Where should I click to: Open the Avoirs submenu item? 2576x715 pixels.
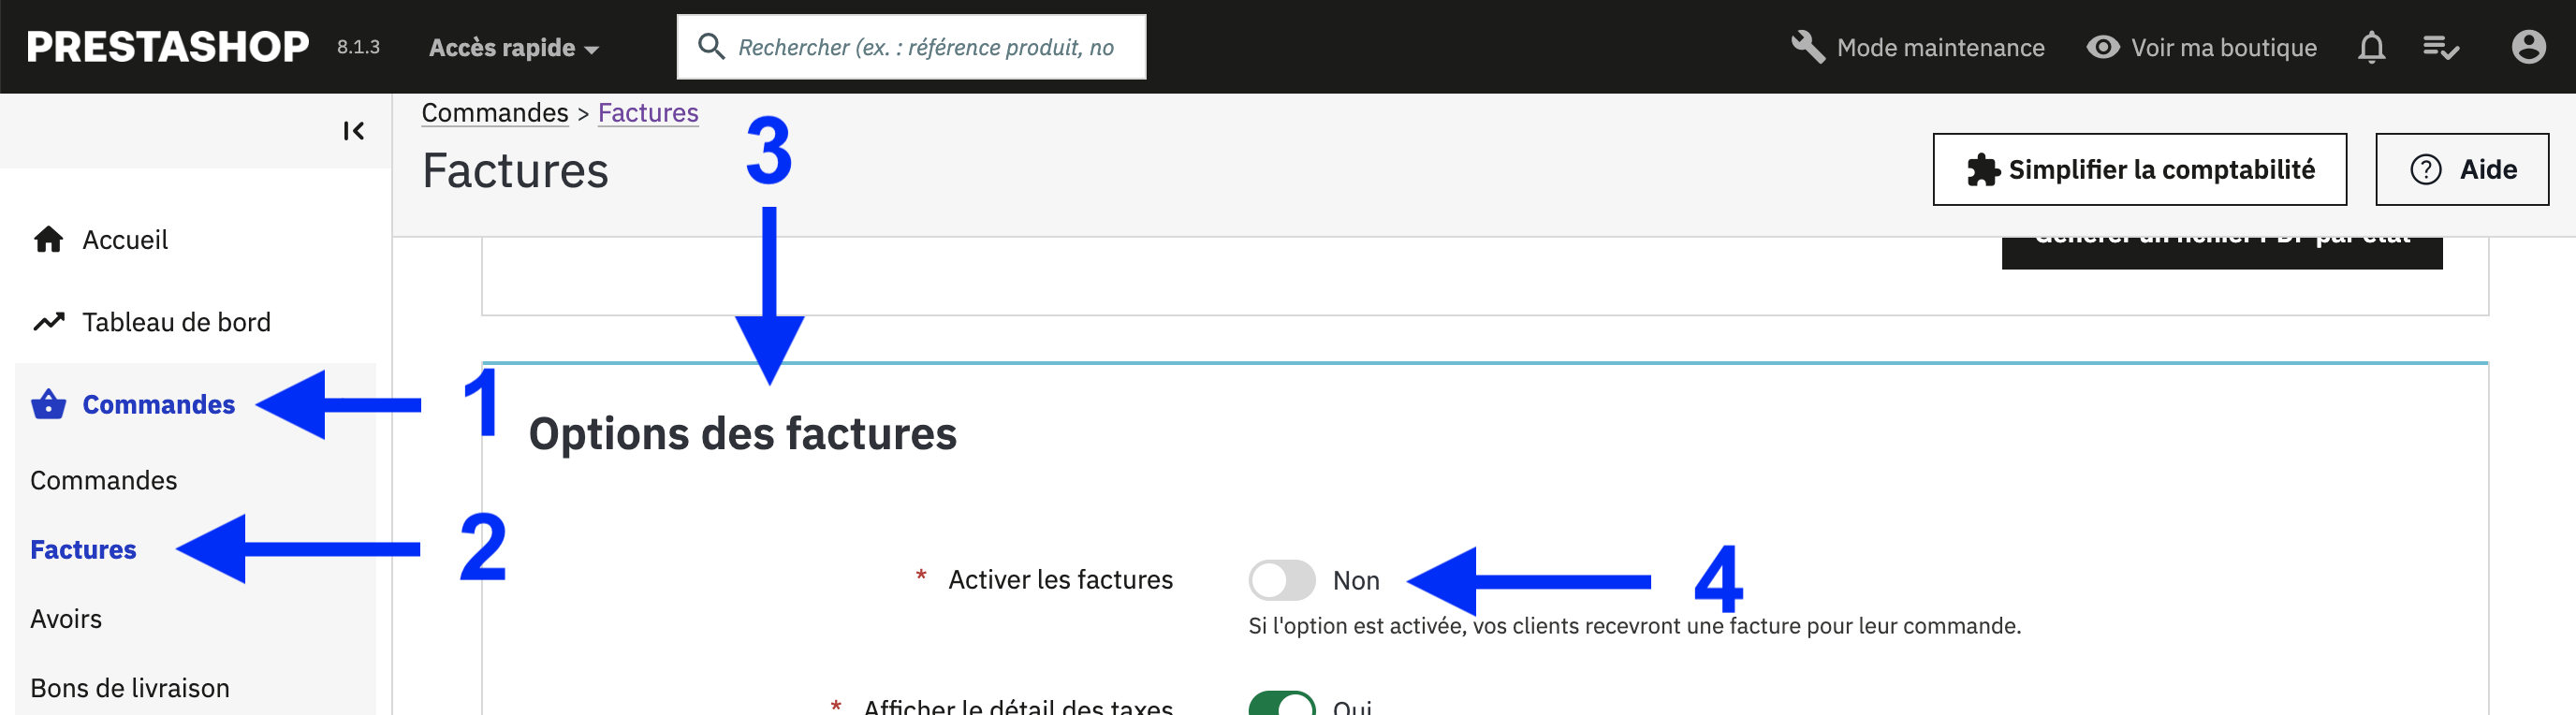[x=66, y=619]
